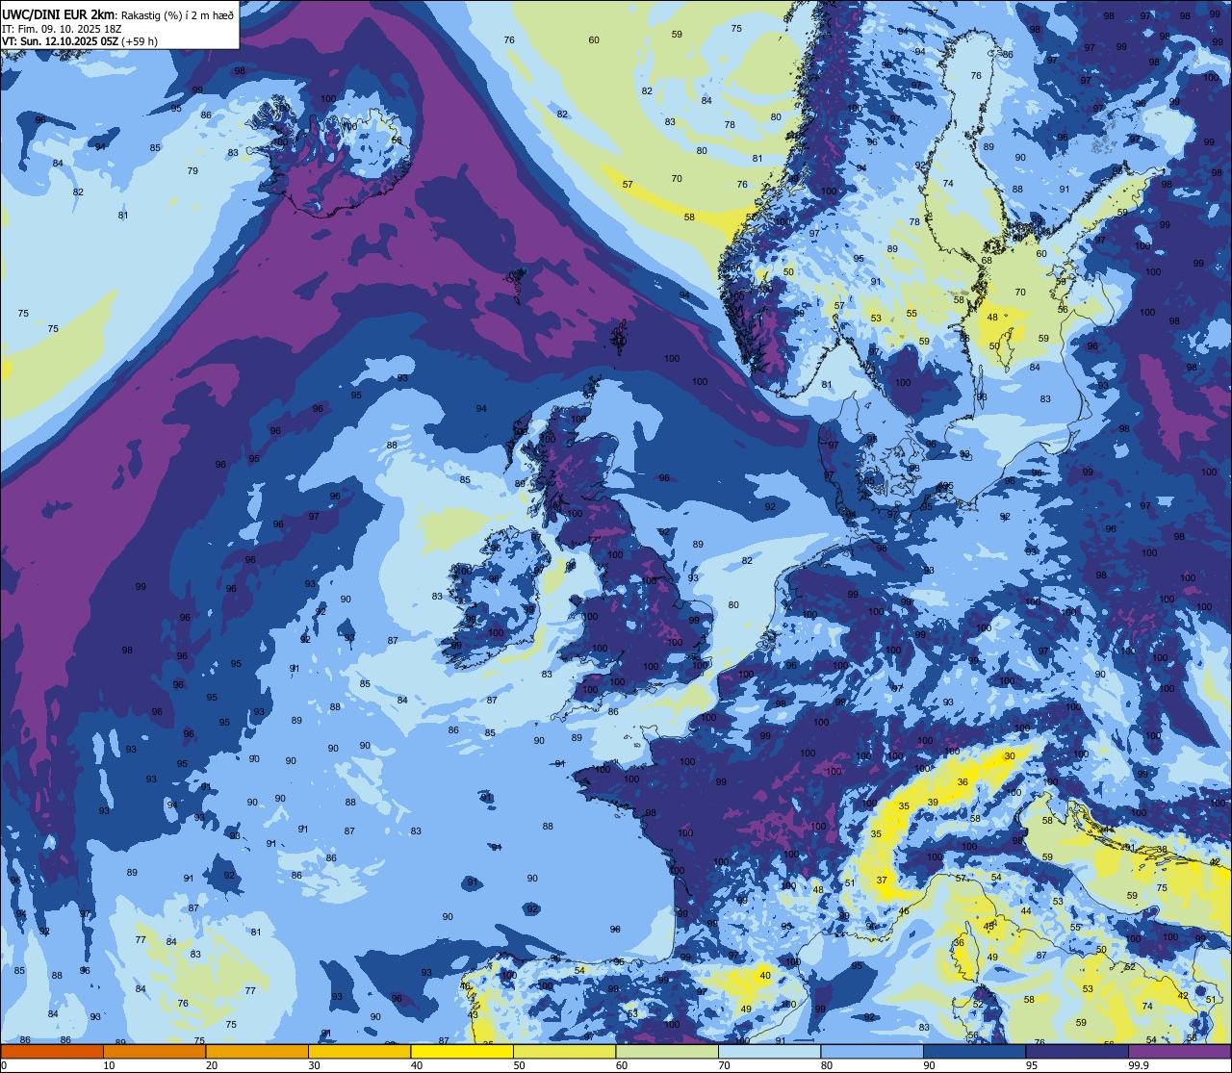Viewport: 1232px width, 1073px height.
Task: Select the 10–20 orange legend swatch
Action: tap(155, 1051)
